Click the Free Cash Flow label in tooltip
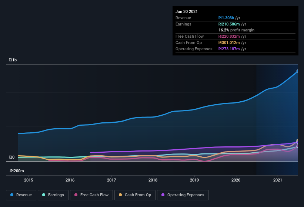The width and height of the screenshot is (304, 207). (x=190, y=36)
